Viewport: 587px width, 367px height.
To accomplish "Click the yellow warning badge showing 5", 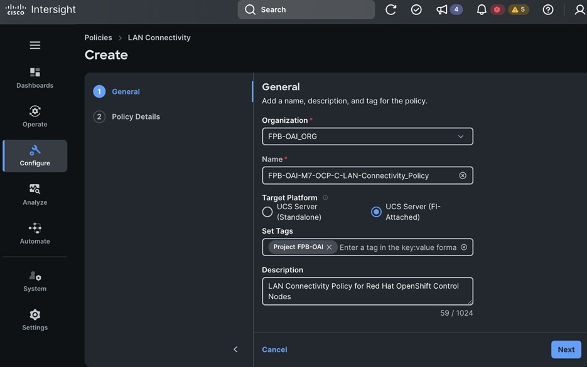I will pyautogui.click(x=519, y=9).
